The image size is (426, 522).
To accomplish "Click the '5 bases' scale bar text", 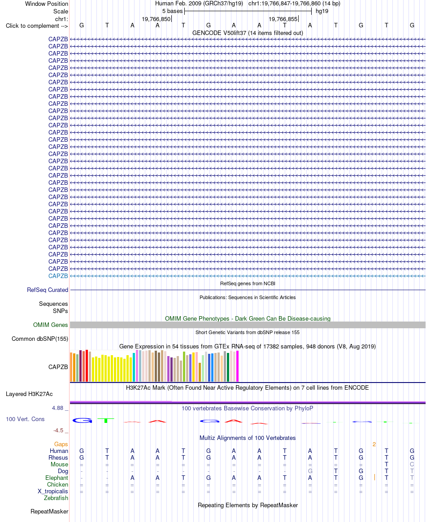I will tap(172, 11).
